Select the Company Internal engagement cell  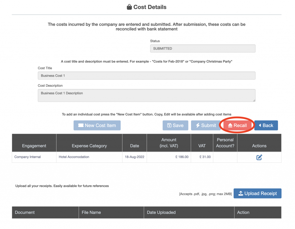point(28,157)
